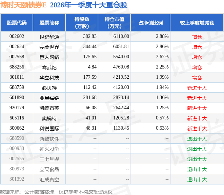Select stock name 神火股份
224x195 pixels.
(x=49, y=149)
